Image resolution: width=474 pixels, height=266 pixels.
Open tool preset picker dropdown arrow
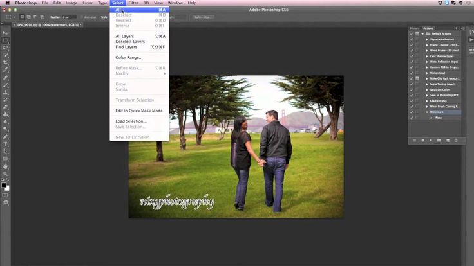pyautogui.click(x=14, y=17)
